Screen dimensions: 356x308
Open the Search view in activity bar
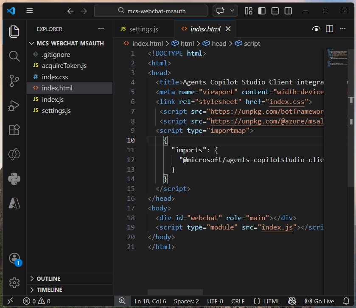pyautogui.click(x=14, y=56)
